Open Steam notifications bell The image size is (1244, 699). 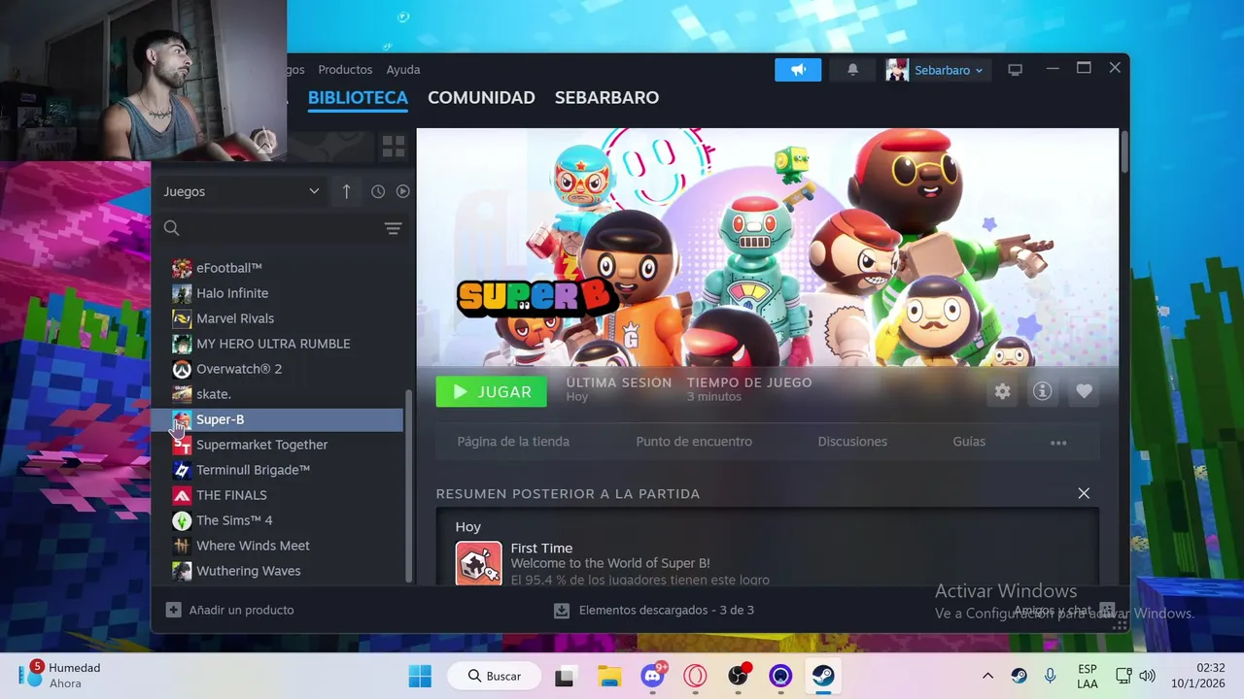[852, 70]
